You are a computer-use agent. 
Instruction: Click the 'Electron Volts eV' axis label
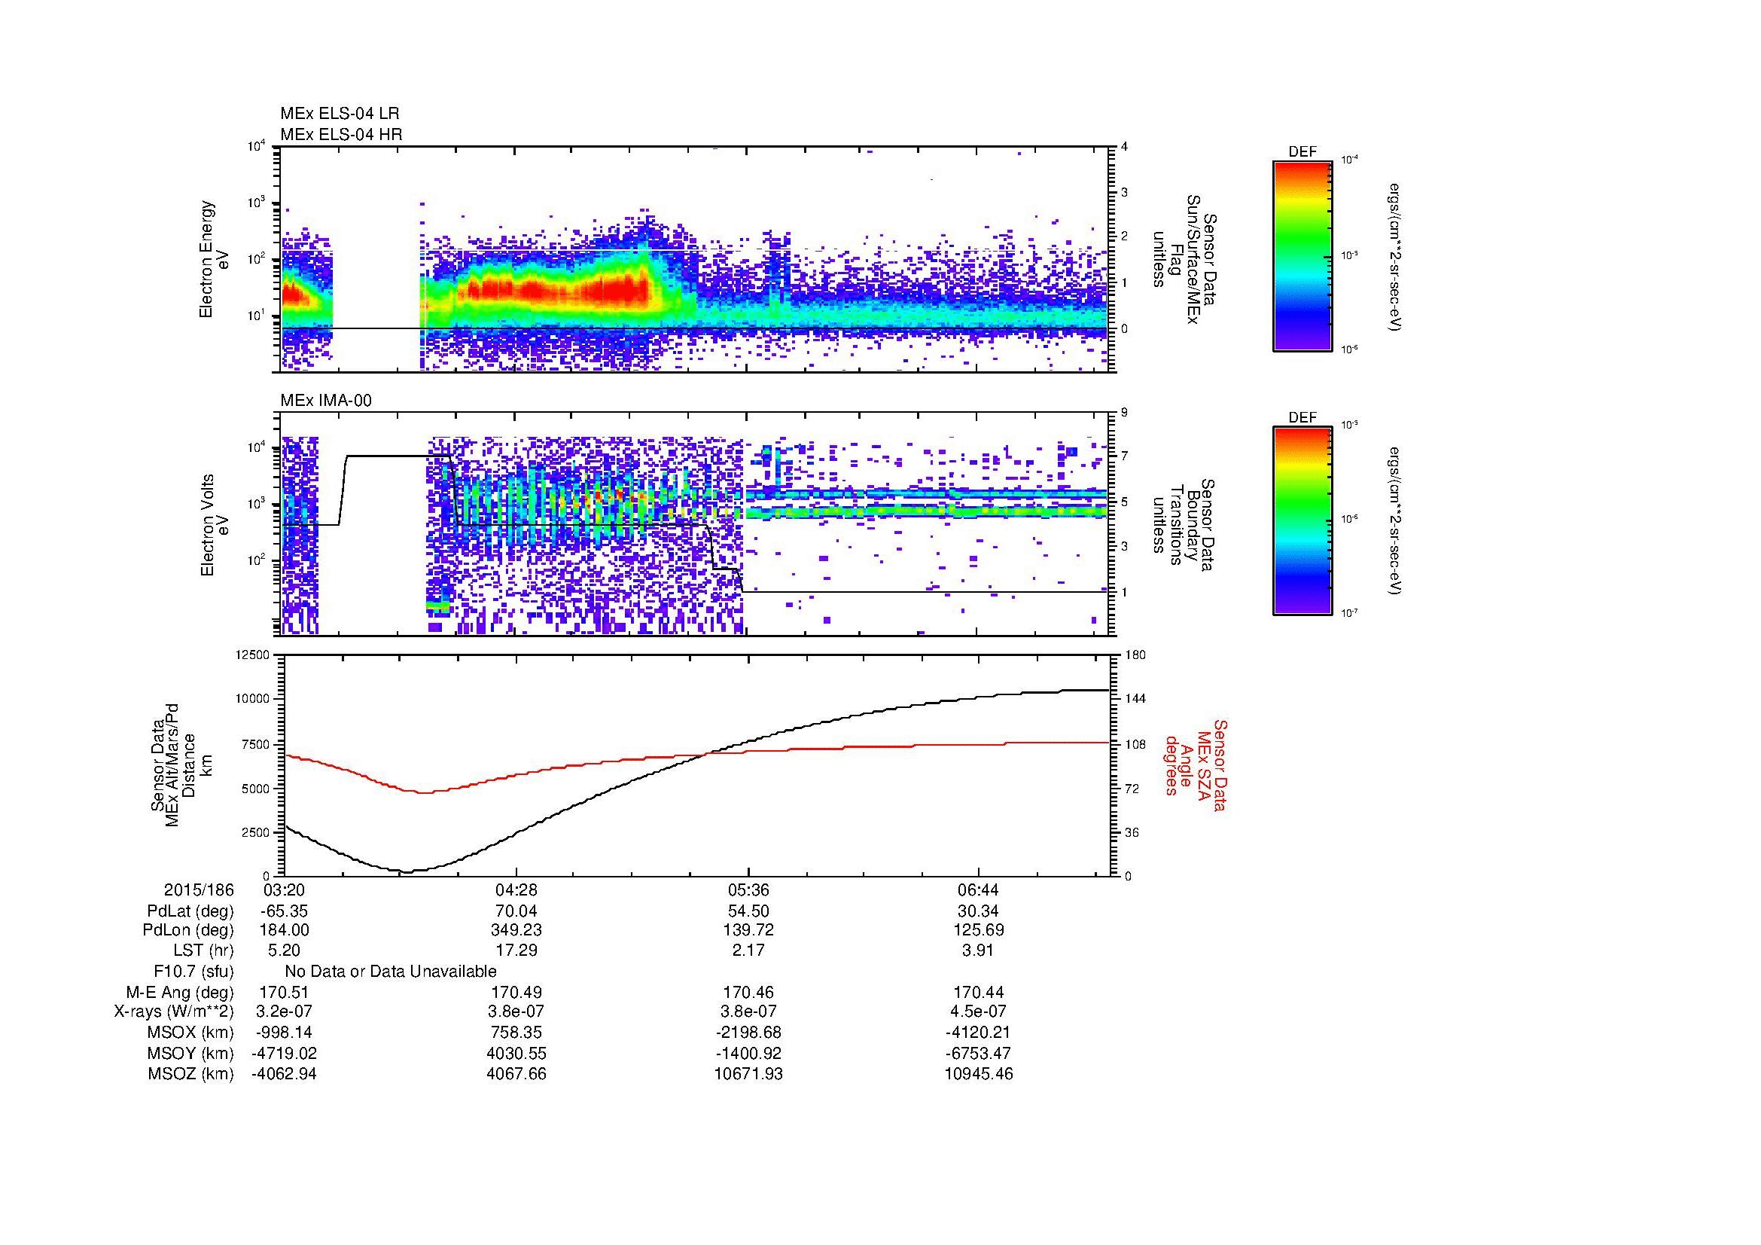214,526
